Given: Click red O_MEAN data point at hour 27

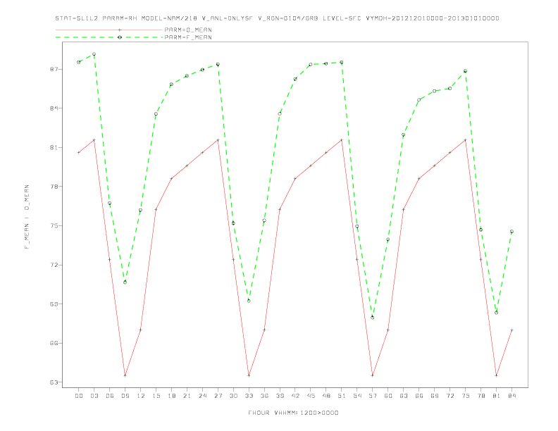Looking at the screenshot, I should coord(218,140).
